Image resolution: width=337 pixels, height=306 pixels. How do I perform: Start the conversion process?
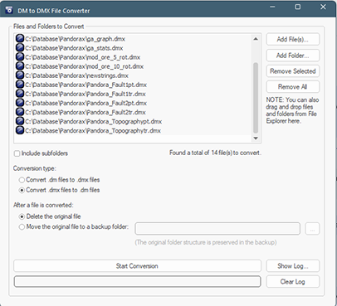pos(137,266)
